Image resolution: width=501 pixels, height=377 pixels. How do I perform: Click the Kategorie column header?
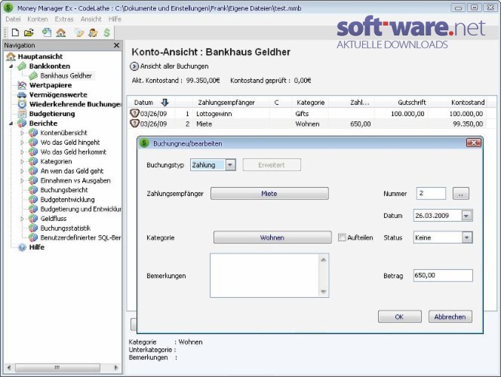point(311,103)
